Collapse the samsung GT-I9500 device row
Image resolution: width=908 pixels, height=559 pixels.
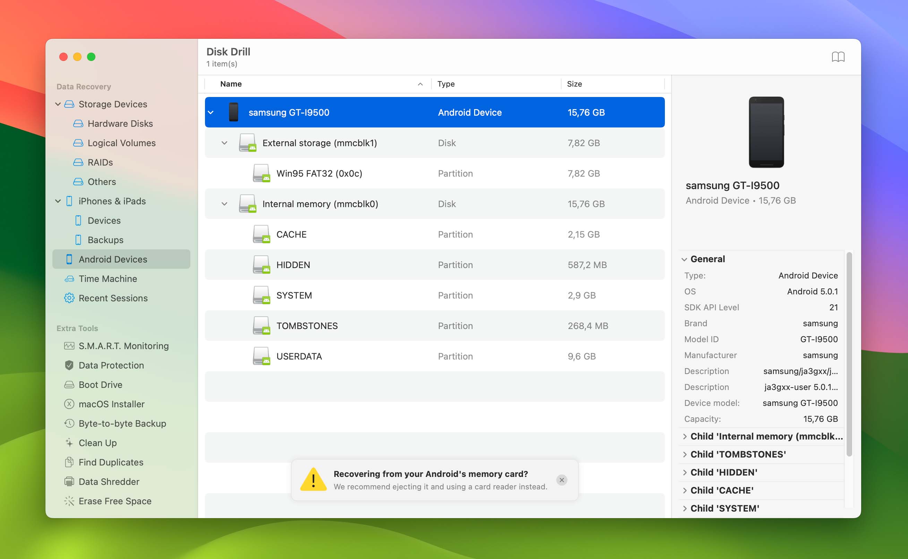pyautogui.click(x=211, y=113)
